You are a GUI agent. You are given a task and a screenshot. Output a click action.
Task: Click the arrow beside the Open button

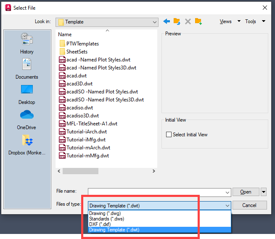pos(264,192)
